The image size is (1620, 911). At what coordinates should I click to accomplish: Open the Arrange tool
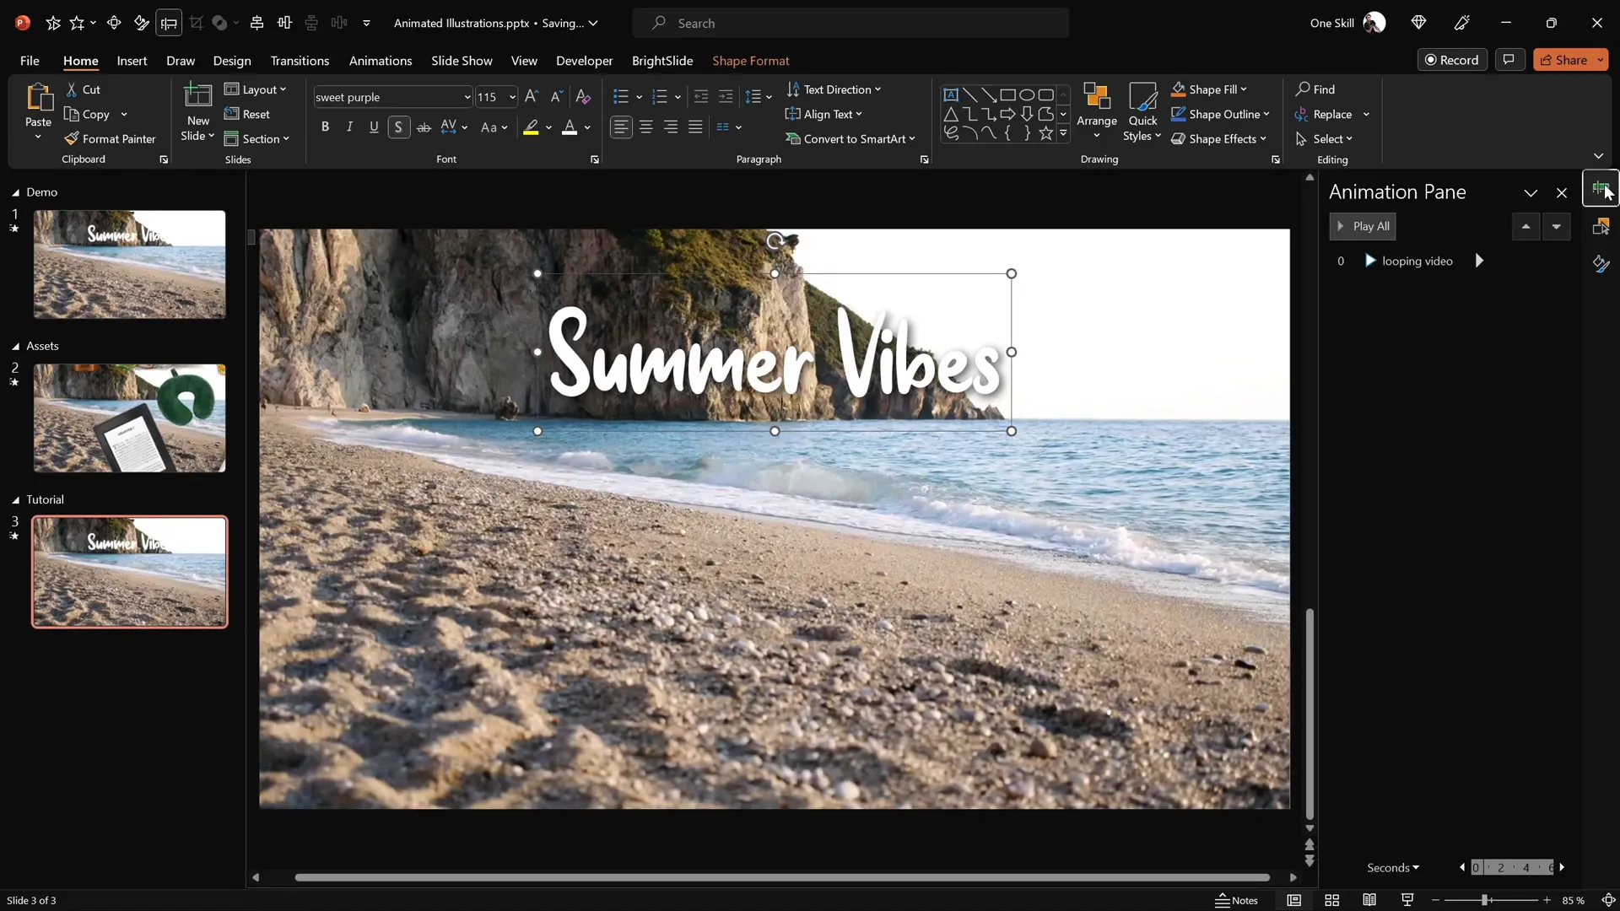[1096, 111]
